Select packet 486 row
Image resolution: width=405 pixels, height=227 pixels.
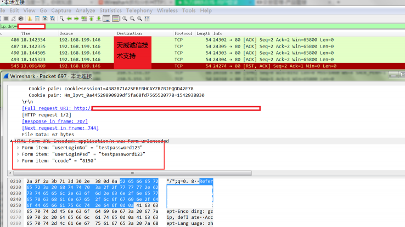[203, 40]
